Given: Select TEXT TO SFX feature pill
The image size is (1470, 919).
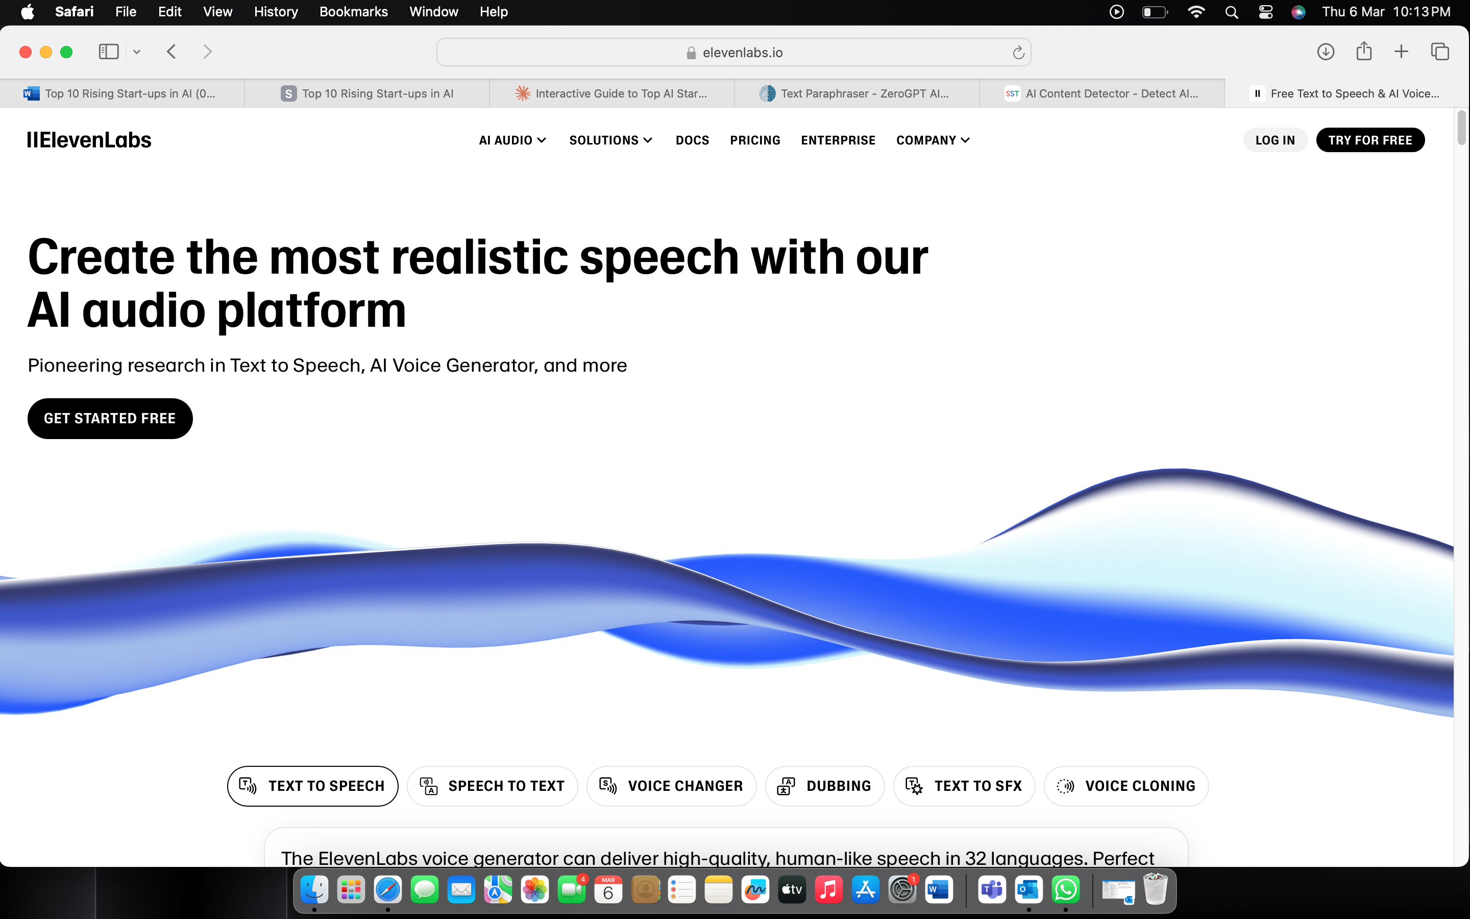Looking at the screenshot, I should click(x=964, y=786).
